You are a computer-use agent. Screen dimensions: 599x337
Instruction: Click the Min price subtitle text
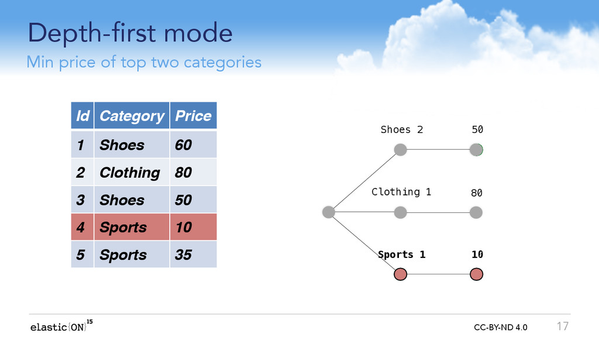point(144,62)
